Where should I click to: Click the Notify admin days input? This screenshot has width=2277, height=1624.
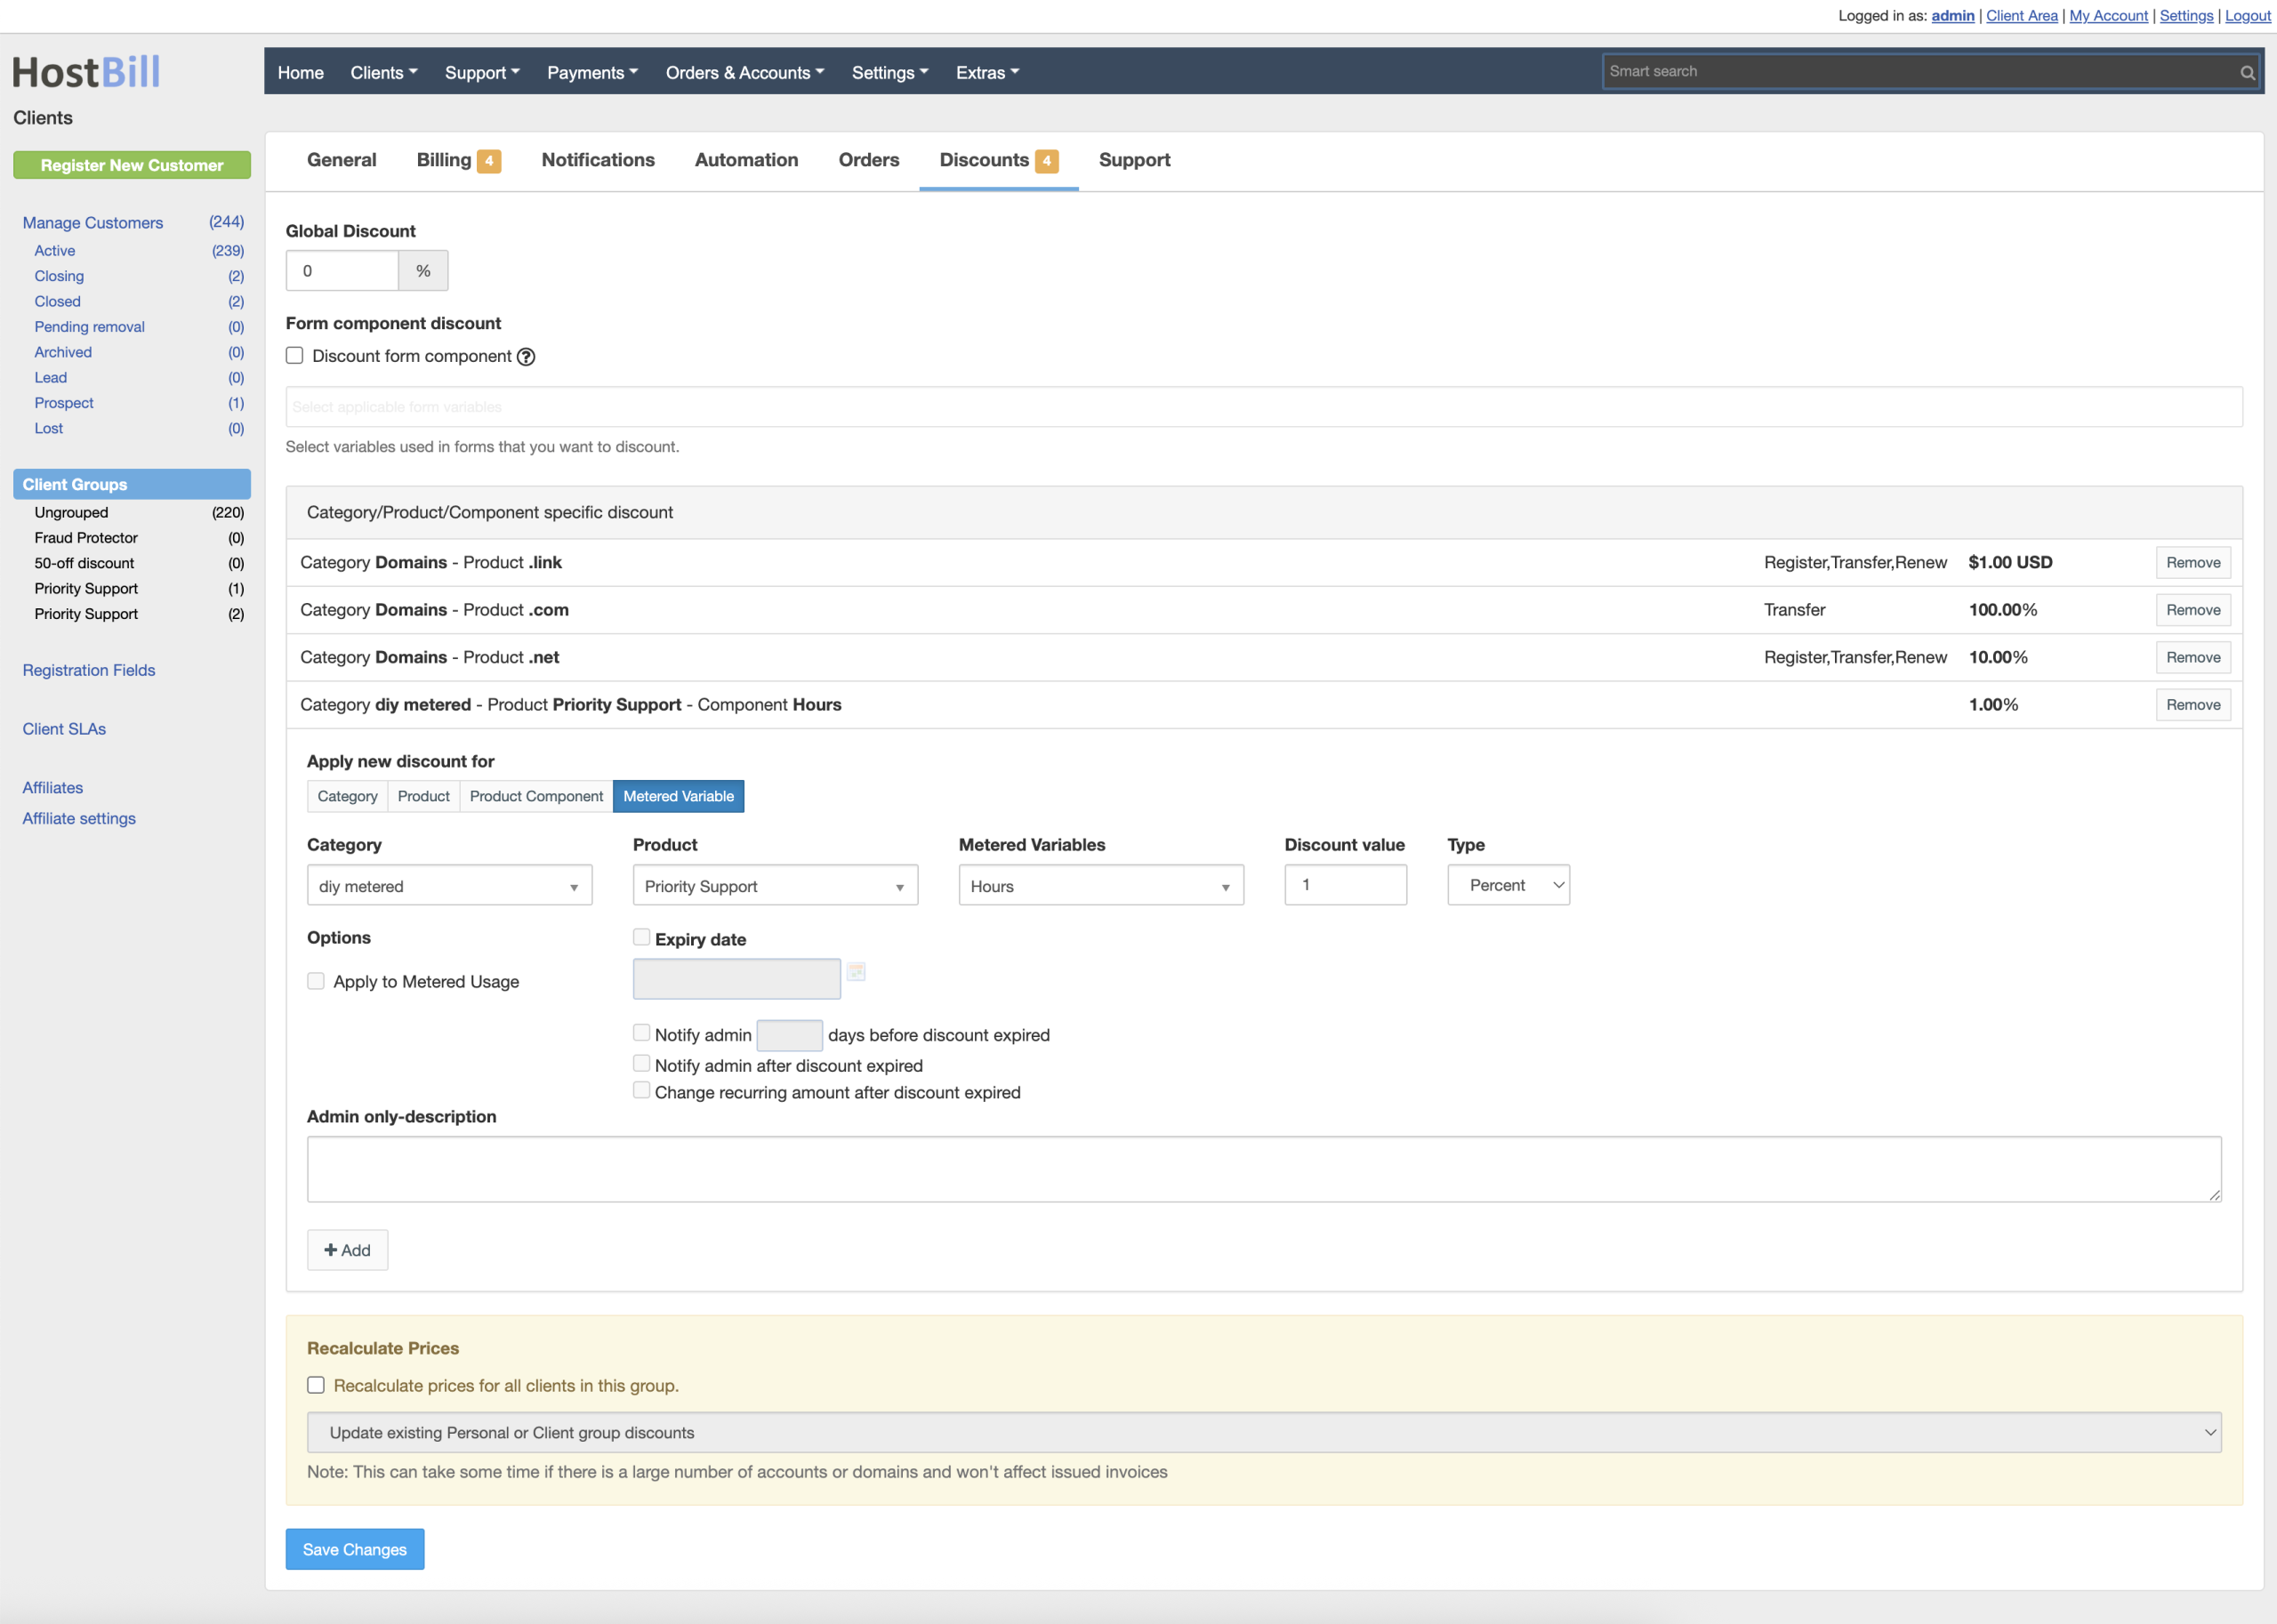tap(790, 1035)
